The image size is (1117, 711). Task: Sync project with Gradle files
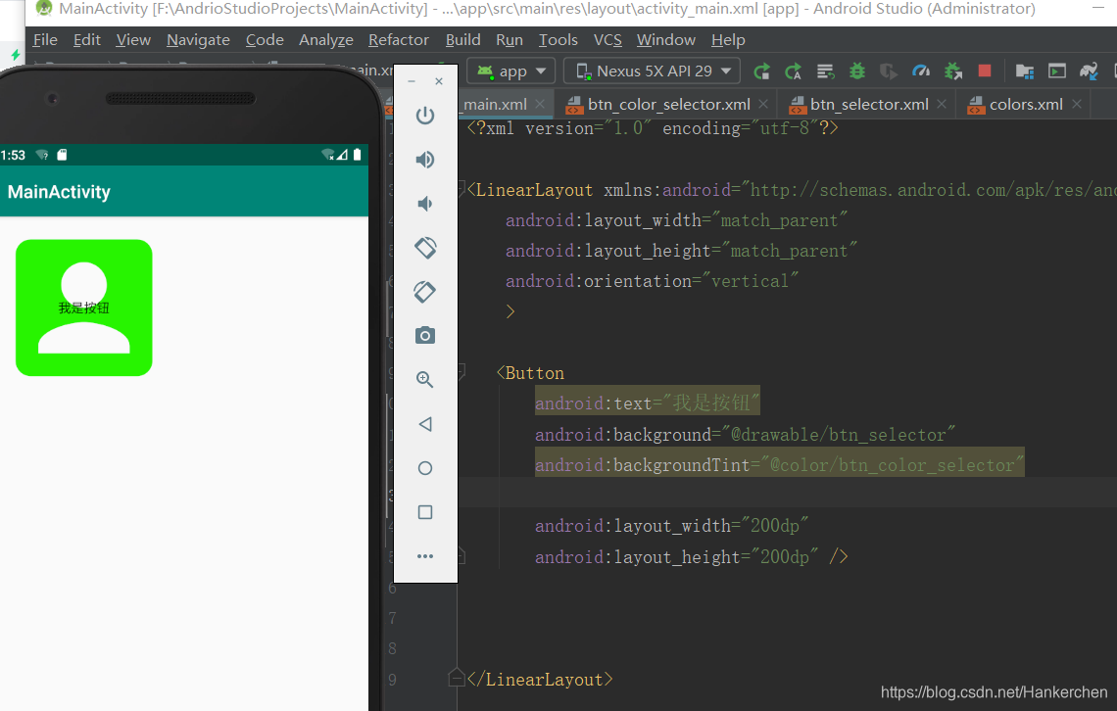coord(1089,71)
